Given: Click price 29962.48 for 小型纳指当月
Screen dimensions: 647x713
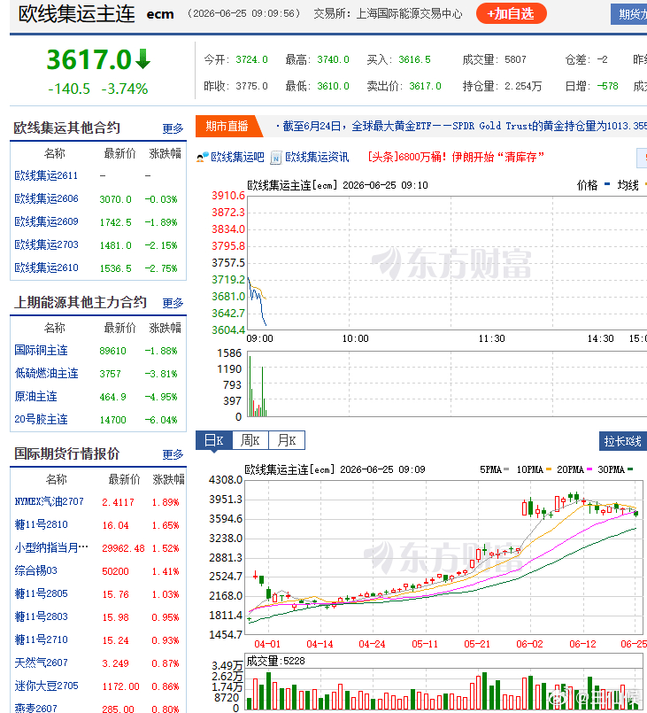Looking at the screenshot, I should (x=123, y=548).
